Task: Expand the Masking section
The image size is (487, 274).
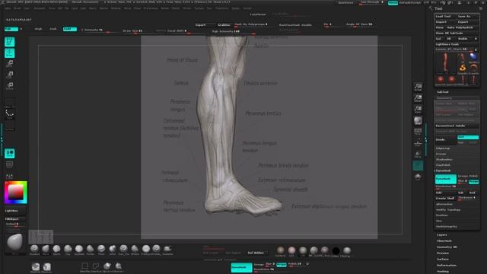Action: click(443, 271)
